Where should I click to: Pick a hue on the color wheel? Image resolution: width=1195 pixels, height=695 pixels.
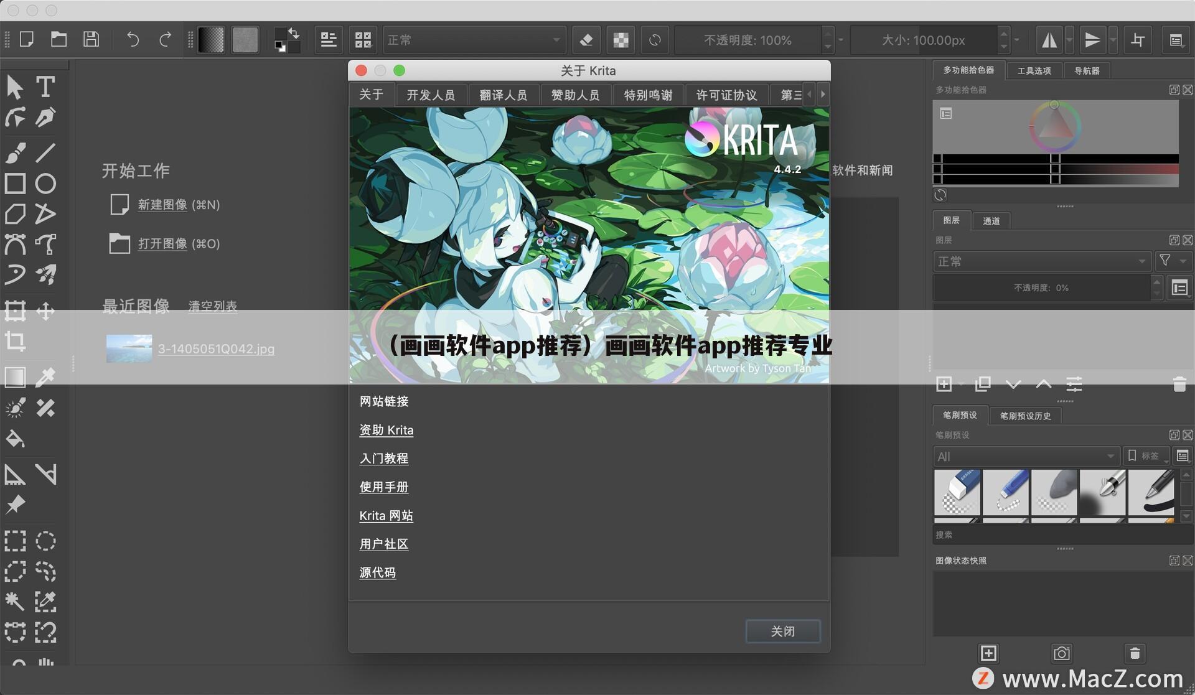[1055, 126]
